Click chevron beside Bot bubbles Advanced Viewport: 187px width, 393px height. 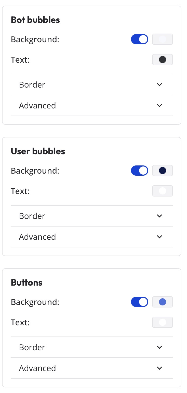[x=159, y=106]
